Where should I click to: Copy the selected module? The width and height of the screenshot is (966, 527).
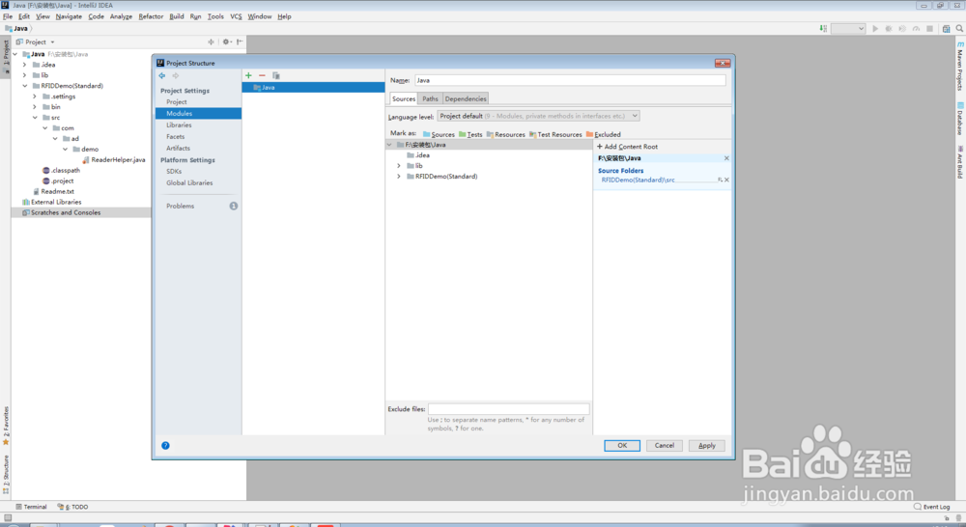[276, 75]
